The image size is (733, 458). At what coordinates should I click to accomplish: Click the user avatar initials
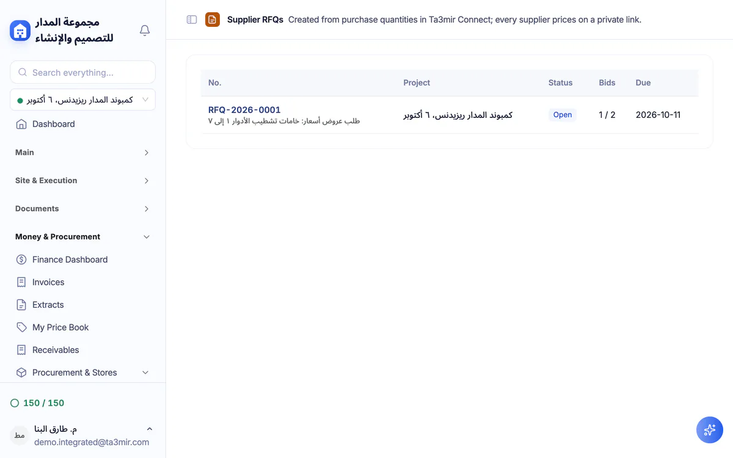(20, 435)
